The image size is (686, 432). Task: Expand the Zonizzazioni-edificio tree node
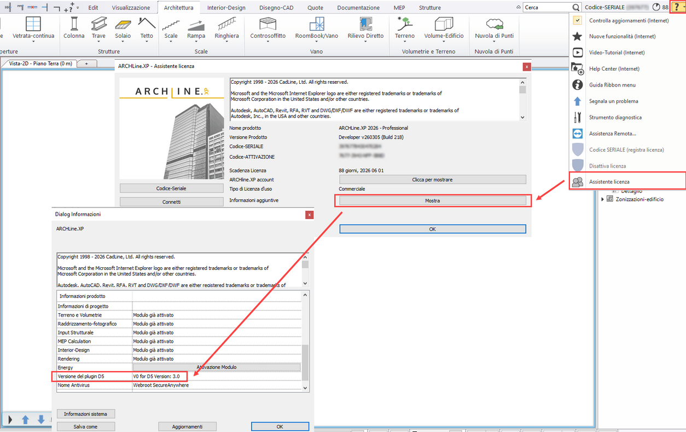tap(603, 199)
